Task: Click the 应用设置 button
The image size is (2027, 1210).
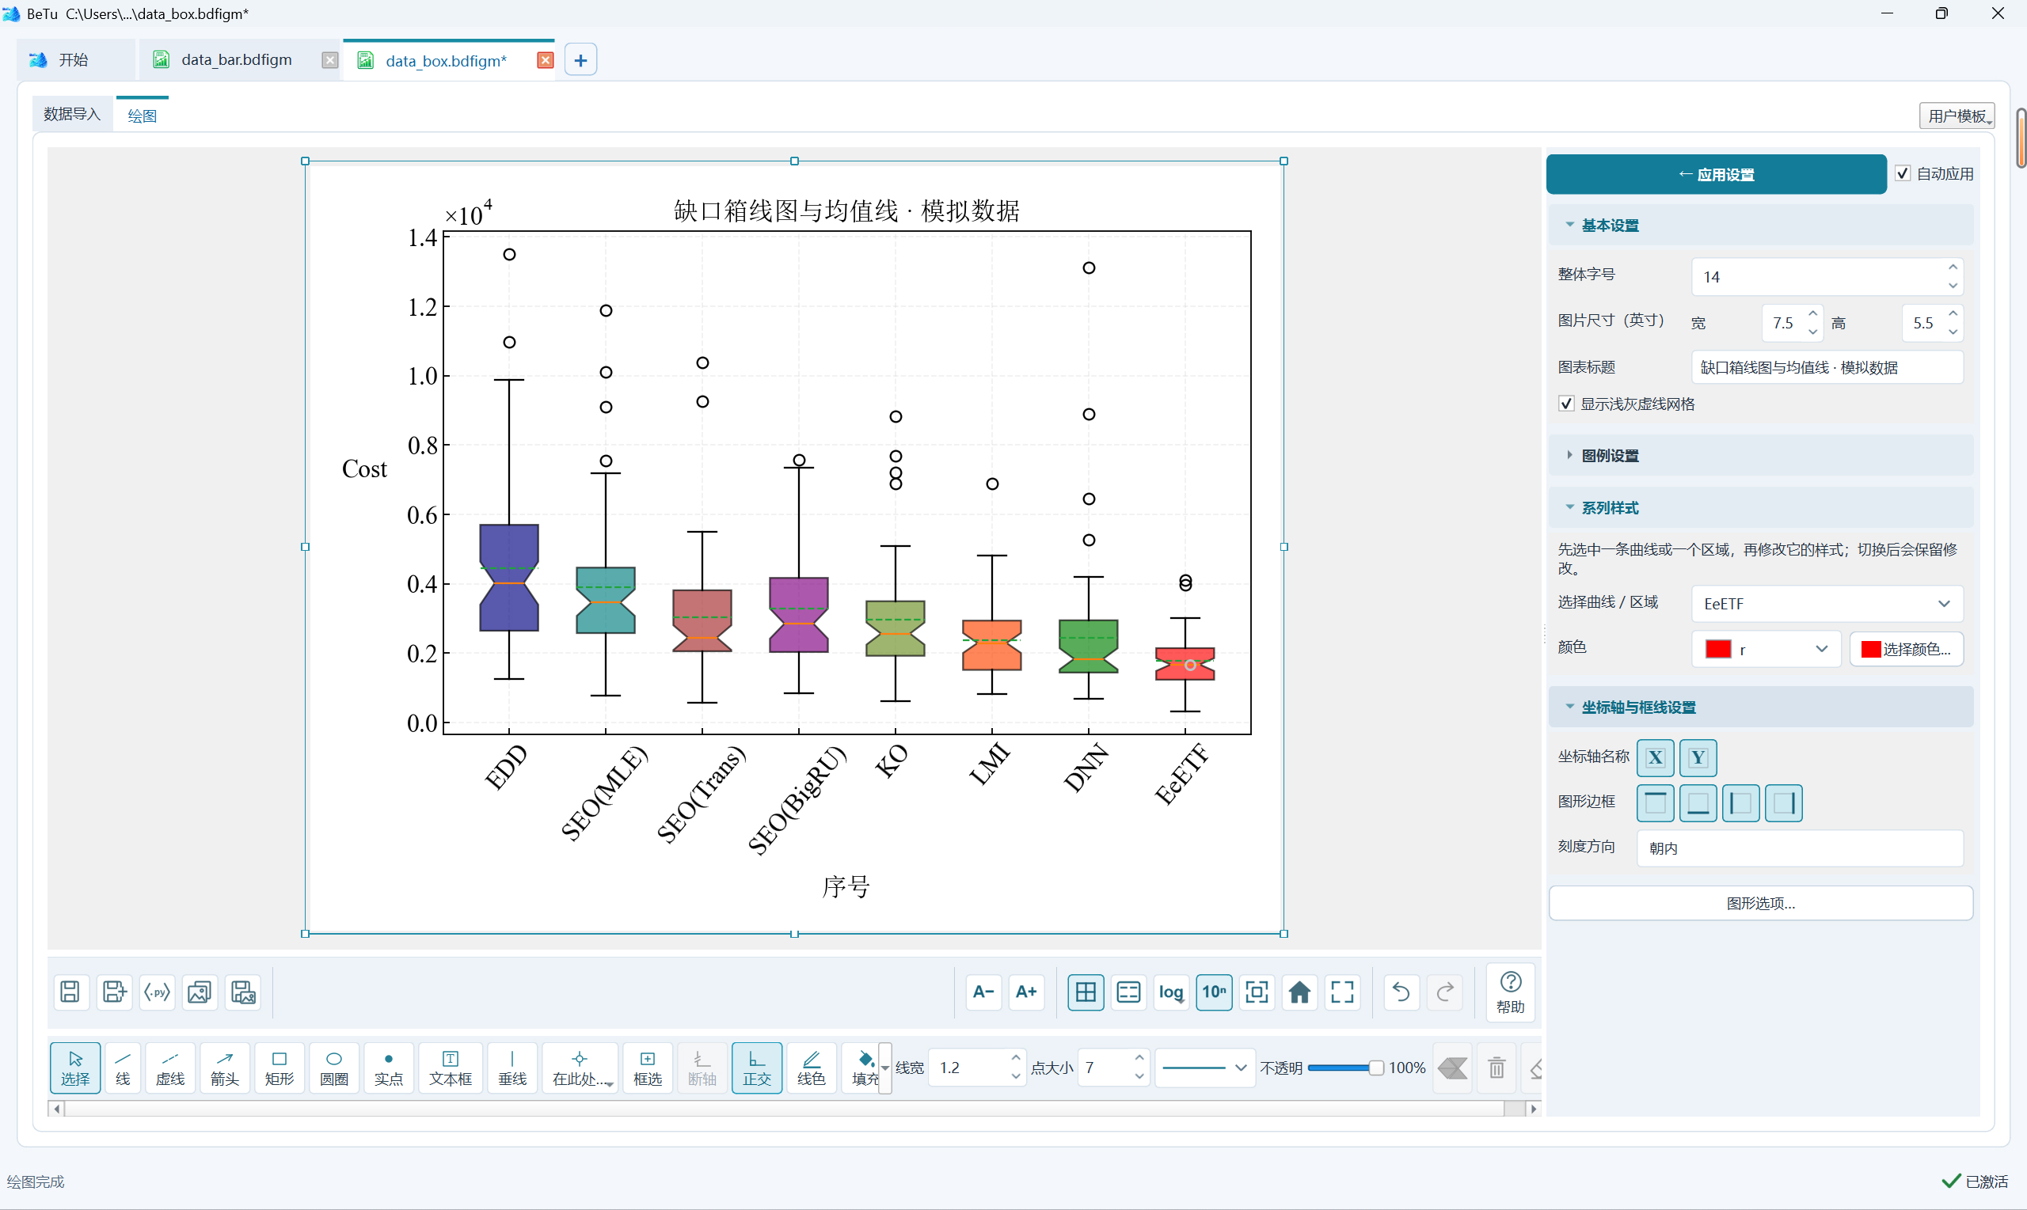Action: [x=1715, y=173]
